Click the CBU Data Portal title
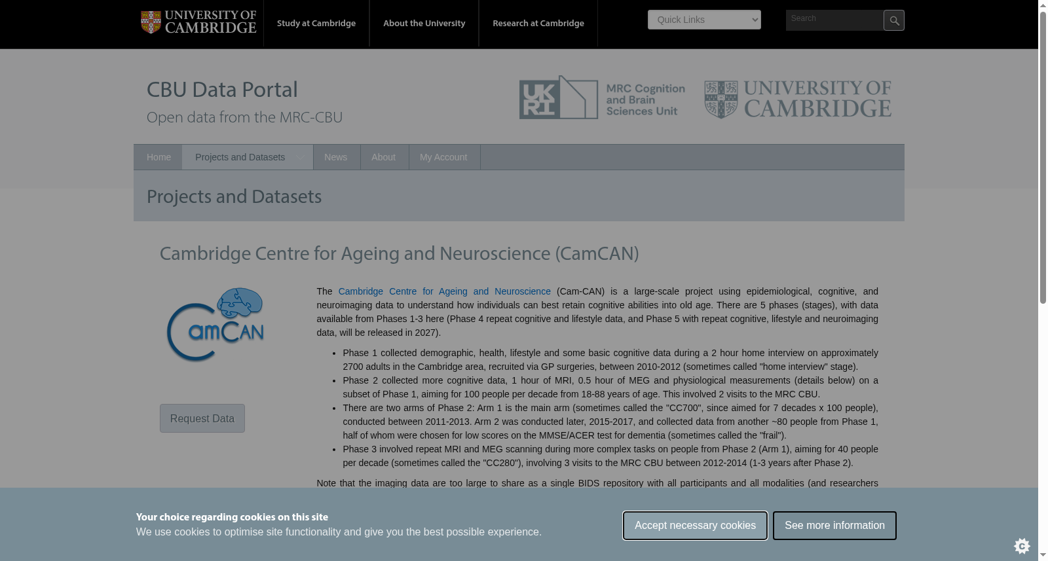Screen dimensions: 1048x561 click(x=222, y=89)
